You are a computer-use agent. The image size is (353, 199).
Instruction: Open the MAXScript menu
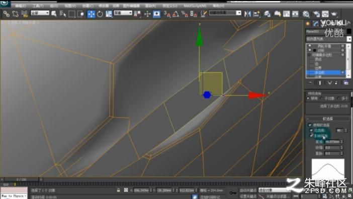(x=195, y=6)
